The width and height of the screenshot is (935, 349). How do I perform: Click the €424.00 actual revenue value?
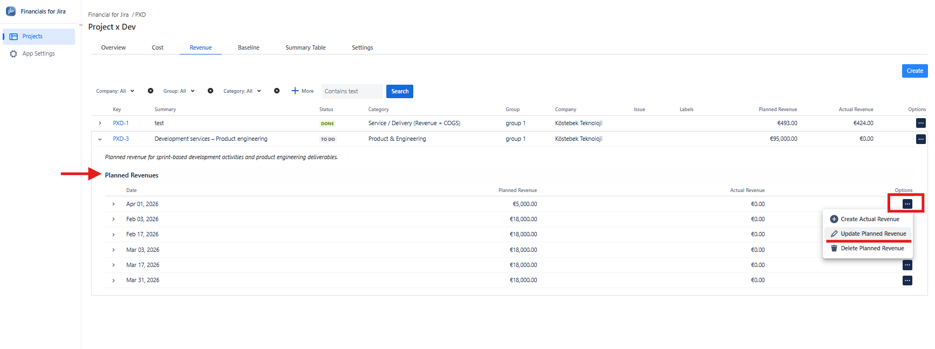(x=863, y=123)
